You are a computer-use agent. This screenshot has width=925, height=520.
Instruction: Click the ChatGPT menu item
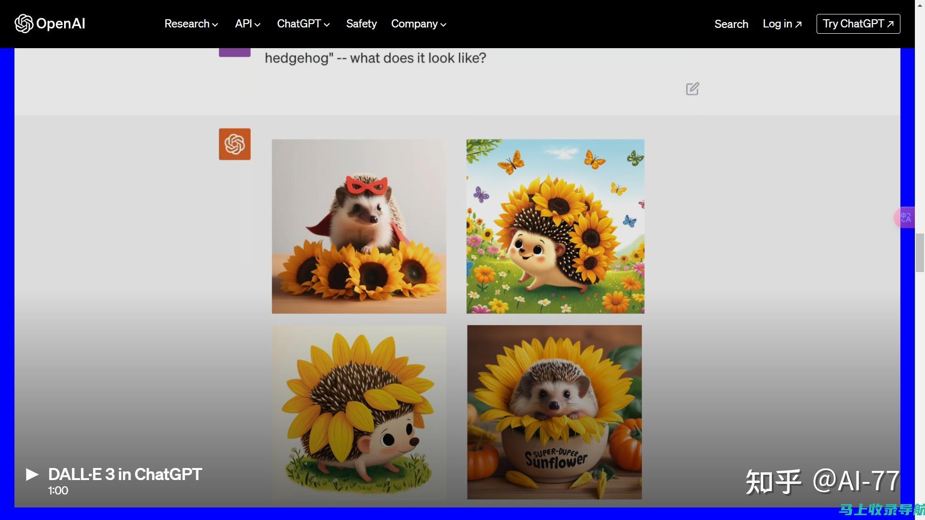point(299,24)
